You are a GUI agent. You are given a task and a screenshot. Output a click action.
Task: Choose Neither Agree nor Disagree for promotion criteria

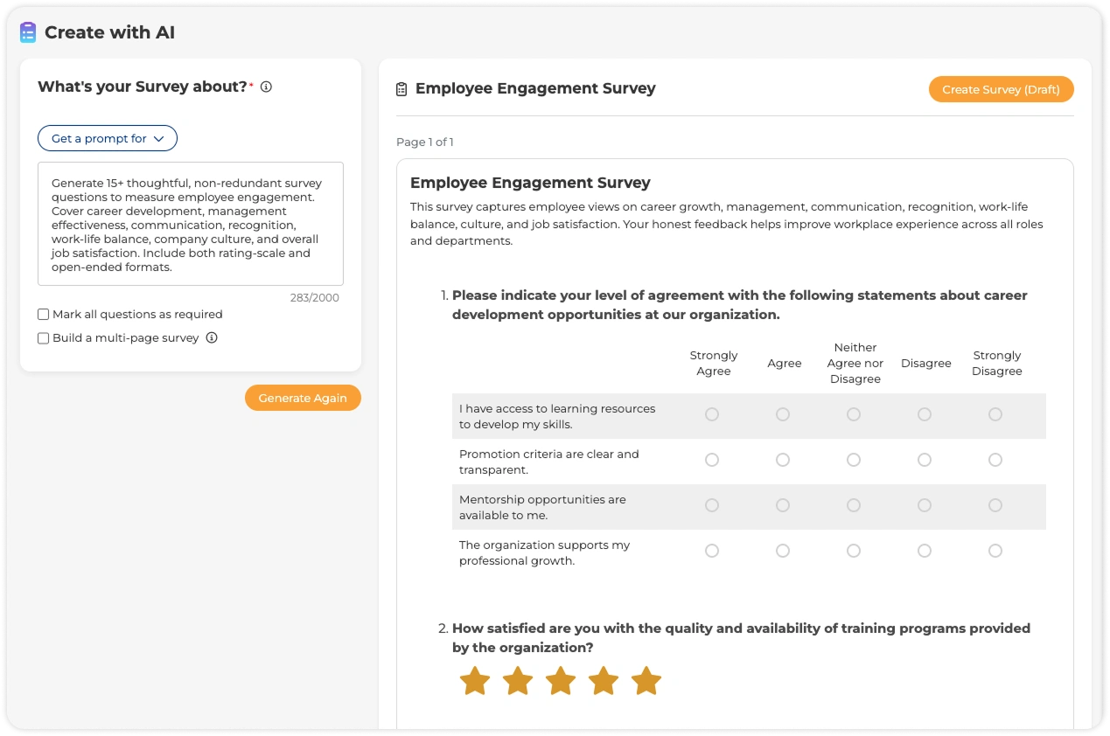click(854, 459)
